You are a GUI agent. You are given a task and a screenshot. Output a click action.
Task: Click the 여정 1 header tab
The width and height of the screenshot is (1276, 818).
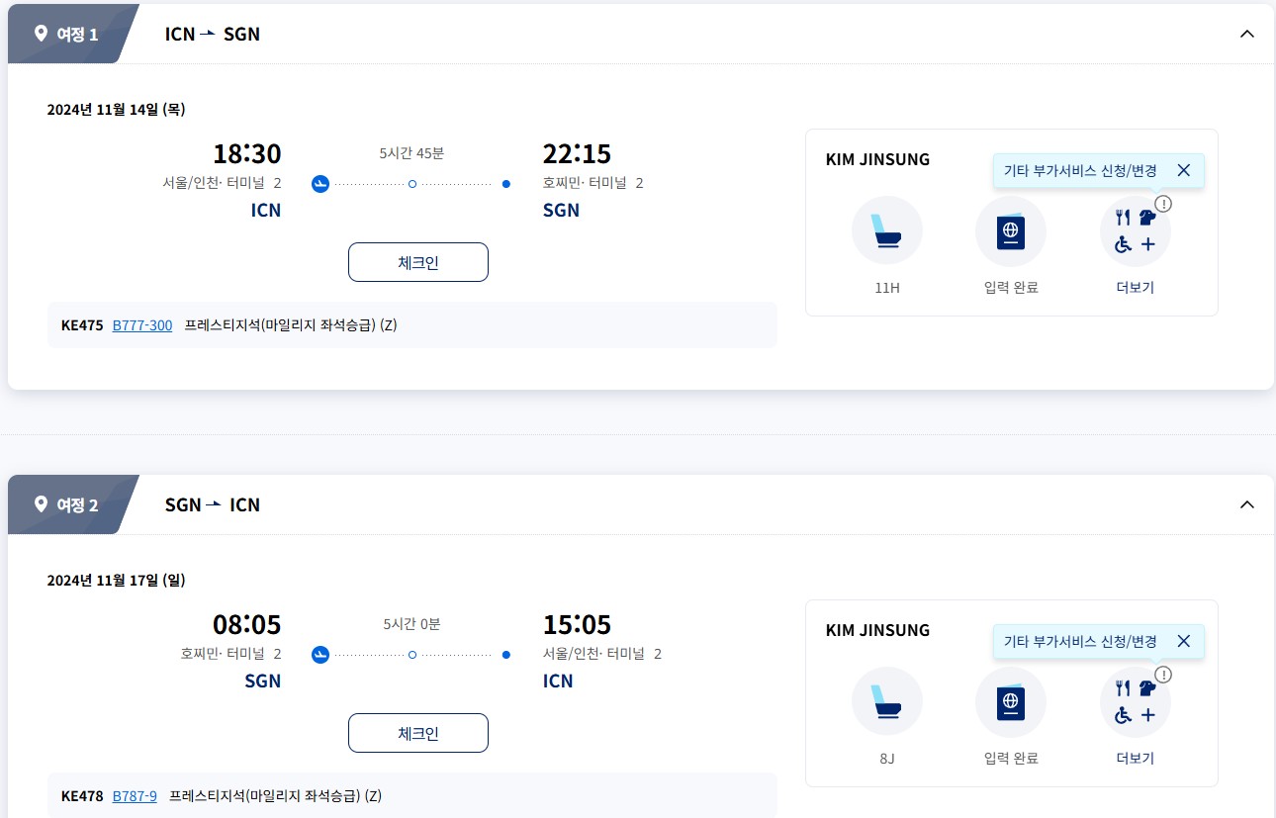click(x=67, y=35)
